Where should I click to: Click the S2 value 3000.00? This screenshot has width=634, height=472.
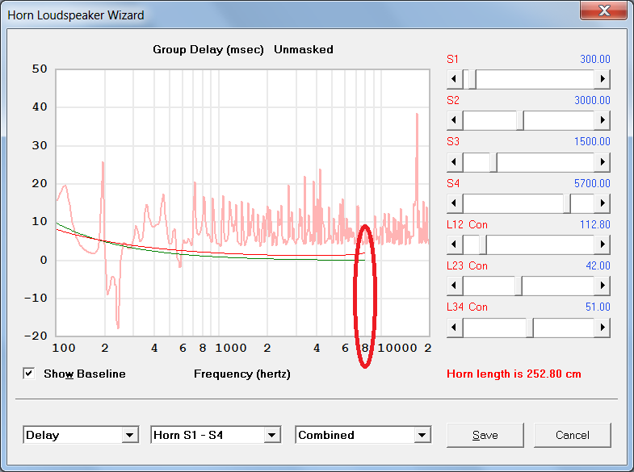coord(592,100)
